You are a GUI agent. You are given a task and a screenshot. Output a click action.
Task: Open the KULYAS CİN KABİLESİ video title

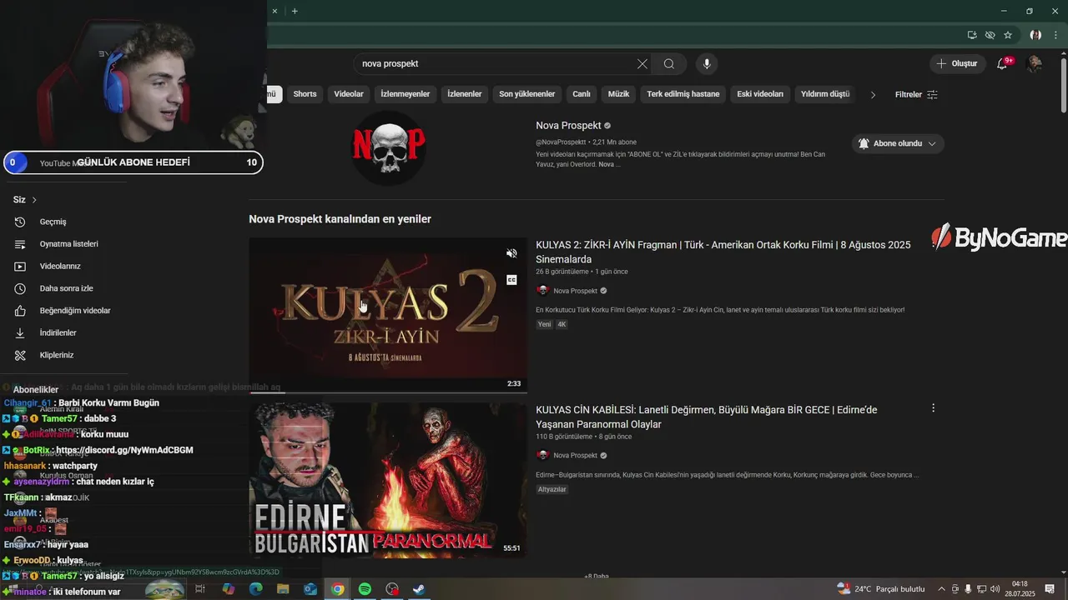[707, 417]
